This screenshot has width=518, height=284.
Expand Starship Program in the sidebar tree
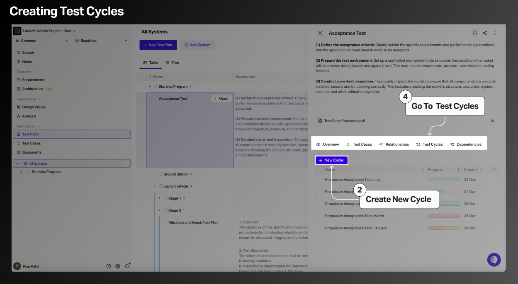(x=21, y=171)
